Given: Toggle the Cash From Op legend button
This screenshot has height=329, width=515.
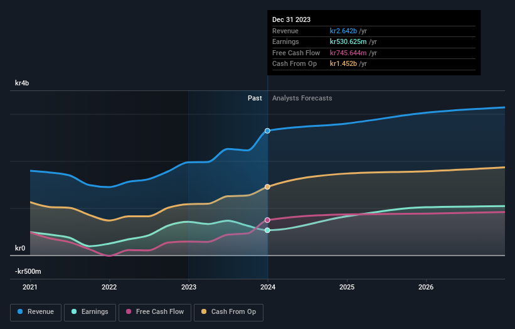Looking at the screenshot, I should [228, 312].
